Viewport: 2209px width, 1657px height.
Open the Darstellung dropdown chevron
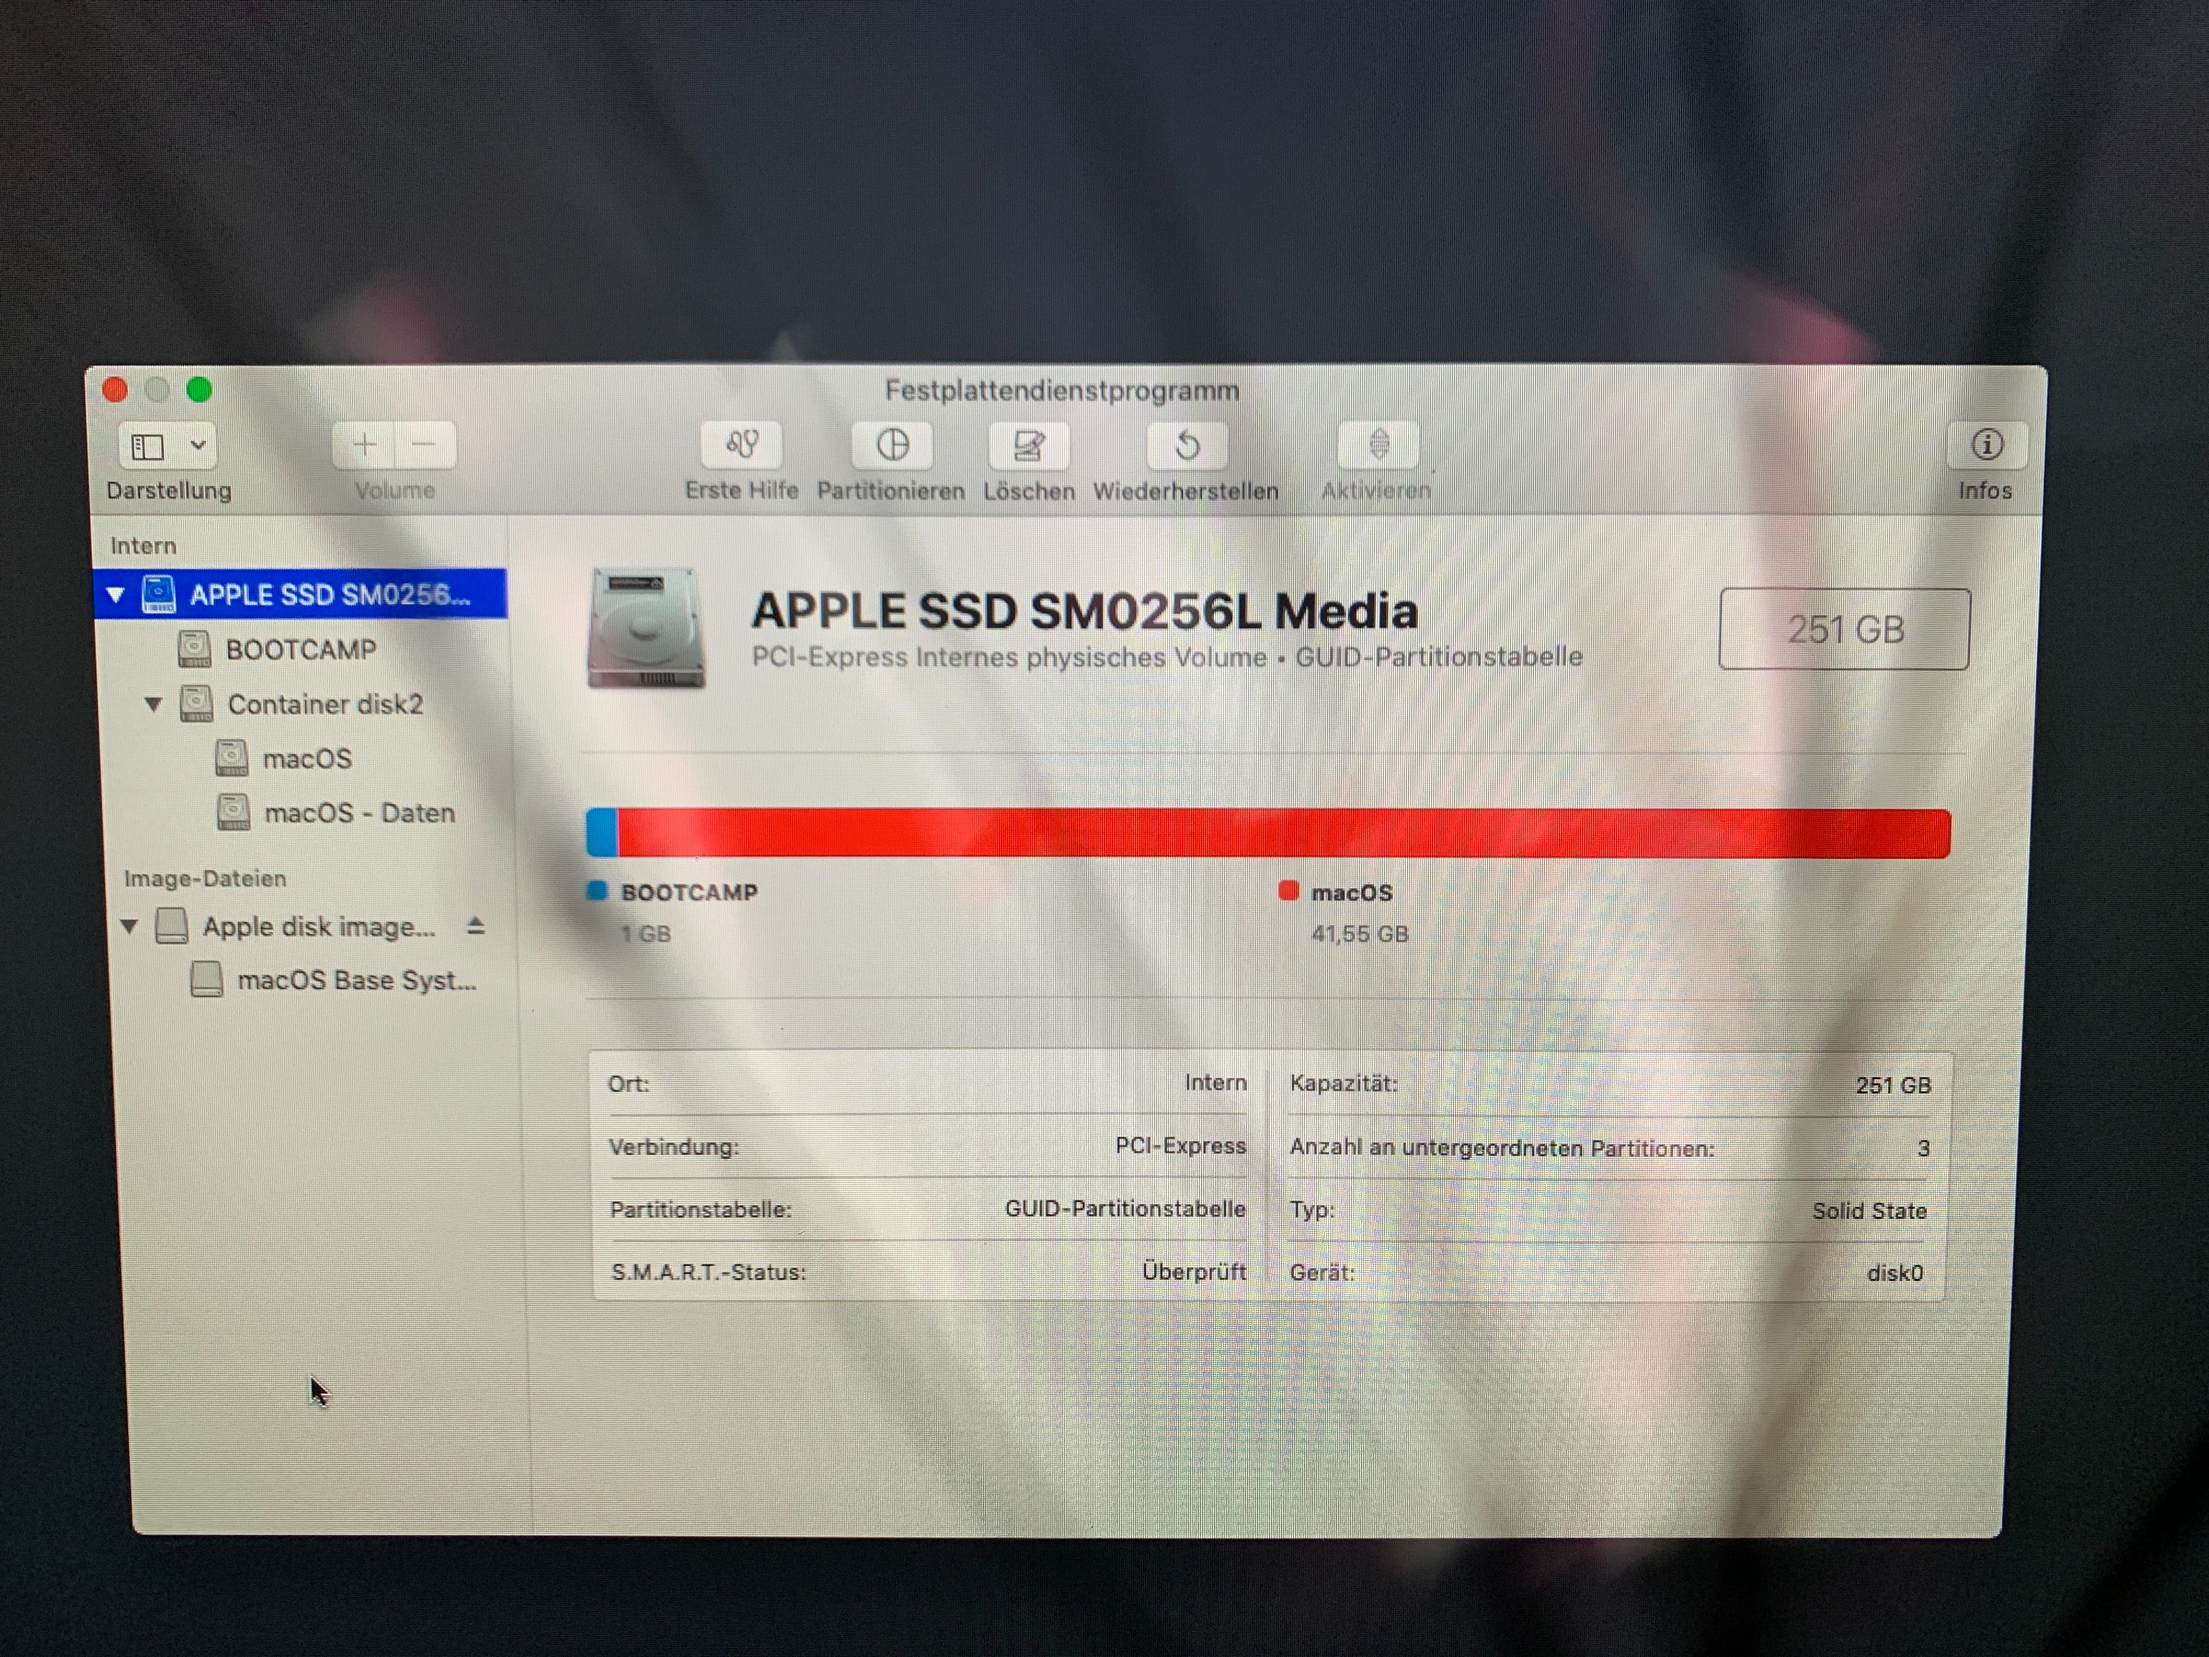pos(199,445)
